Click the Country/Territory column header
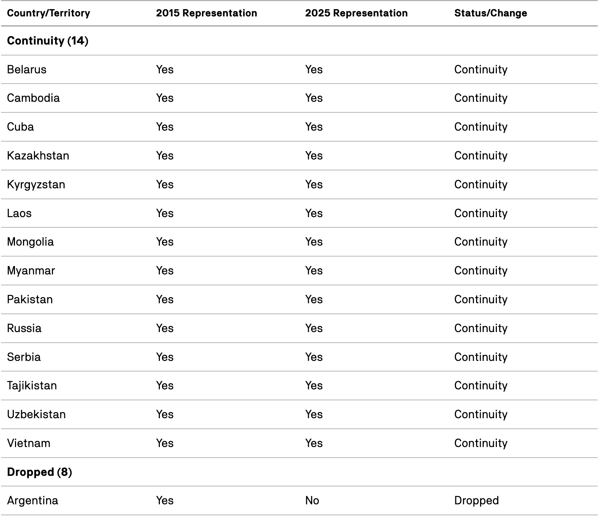The width and height of the screenshot is (598, 516). tap(48, 13)
